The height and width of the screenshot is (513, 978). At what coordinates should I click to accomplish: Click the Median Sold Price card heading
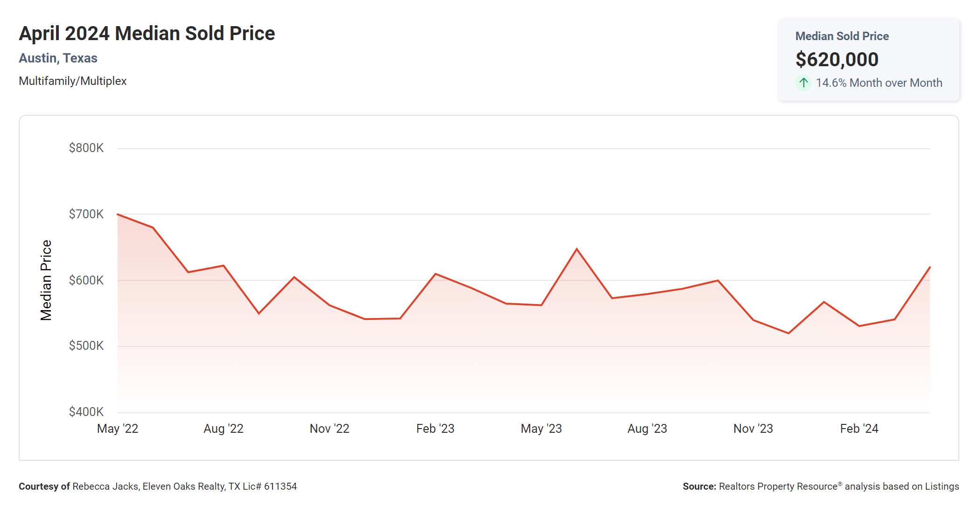(x=842, y=36)
